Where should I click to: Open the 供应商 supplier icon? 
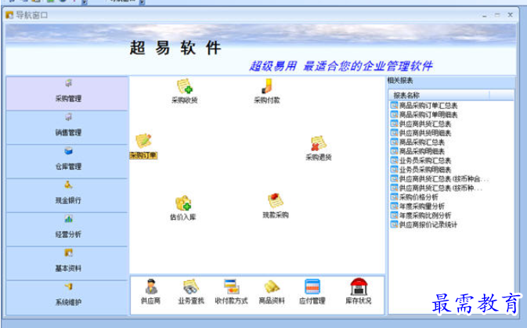[150, 292]
